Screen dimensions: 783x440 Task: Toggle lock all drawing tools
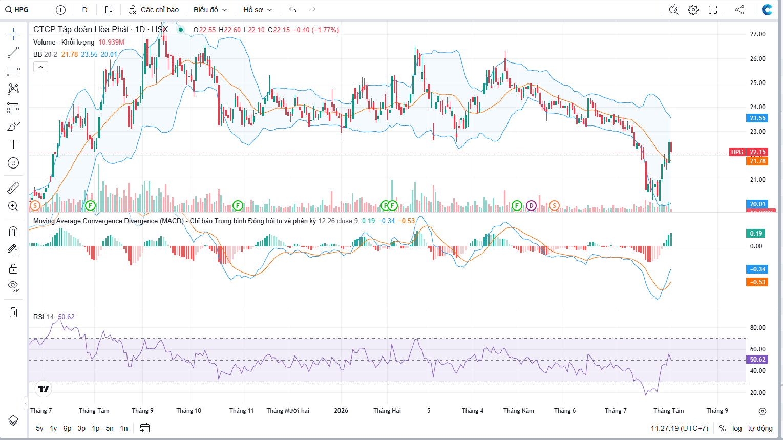click(x=13, y=268)
